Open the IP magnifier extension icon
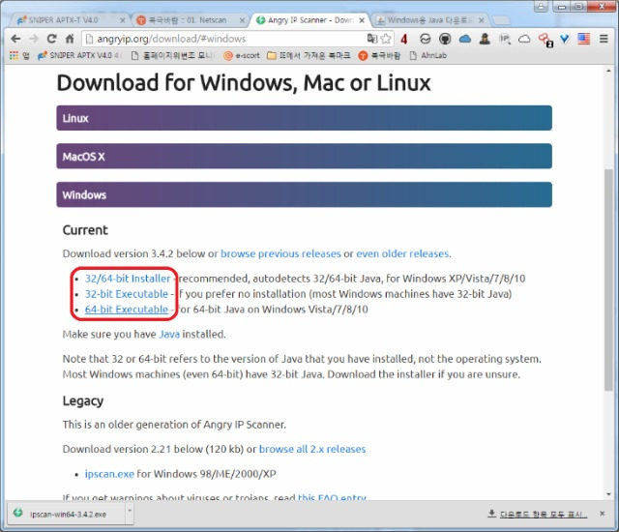 [x=505, y=39]
